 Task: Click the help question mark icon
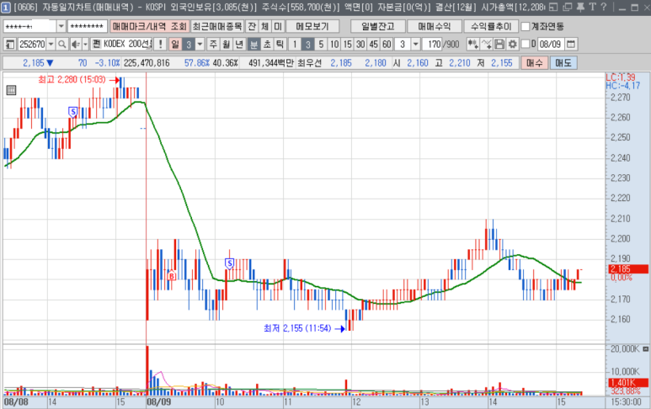[x=605, y=8]
